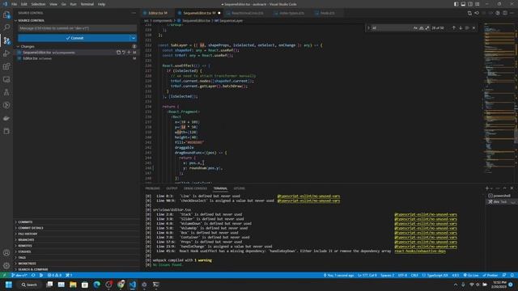Expand the SEARCH & COMPARE section
518x291 pixels.
click(x=32, y=269)
